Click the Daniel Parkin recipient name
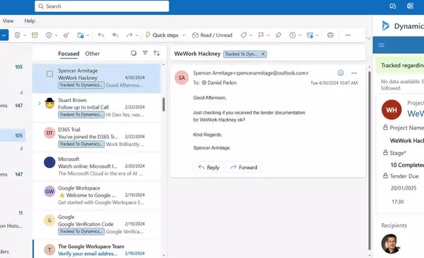 click(222, 83)
